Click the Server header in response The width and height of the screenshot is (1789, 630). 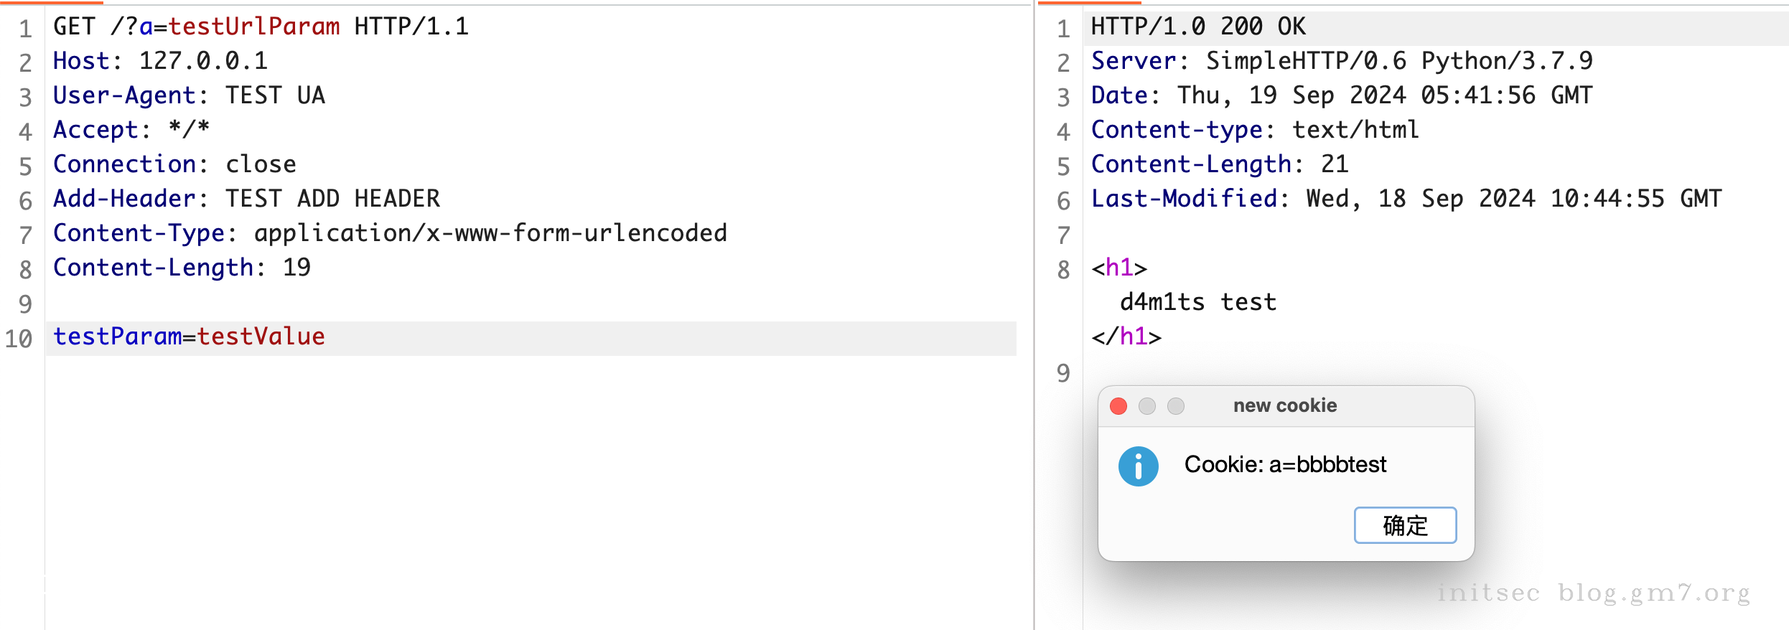click(x=1341, y=61)
